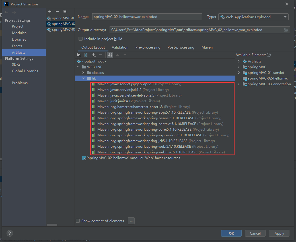Image resolution: width=296 pixels, height=242 pixels.
Task: Select output root node
Action: 91,61
